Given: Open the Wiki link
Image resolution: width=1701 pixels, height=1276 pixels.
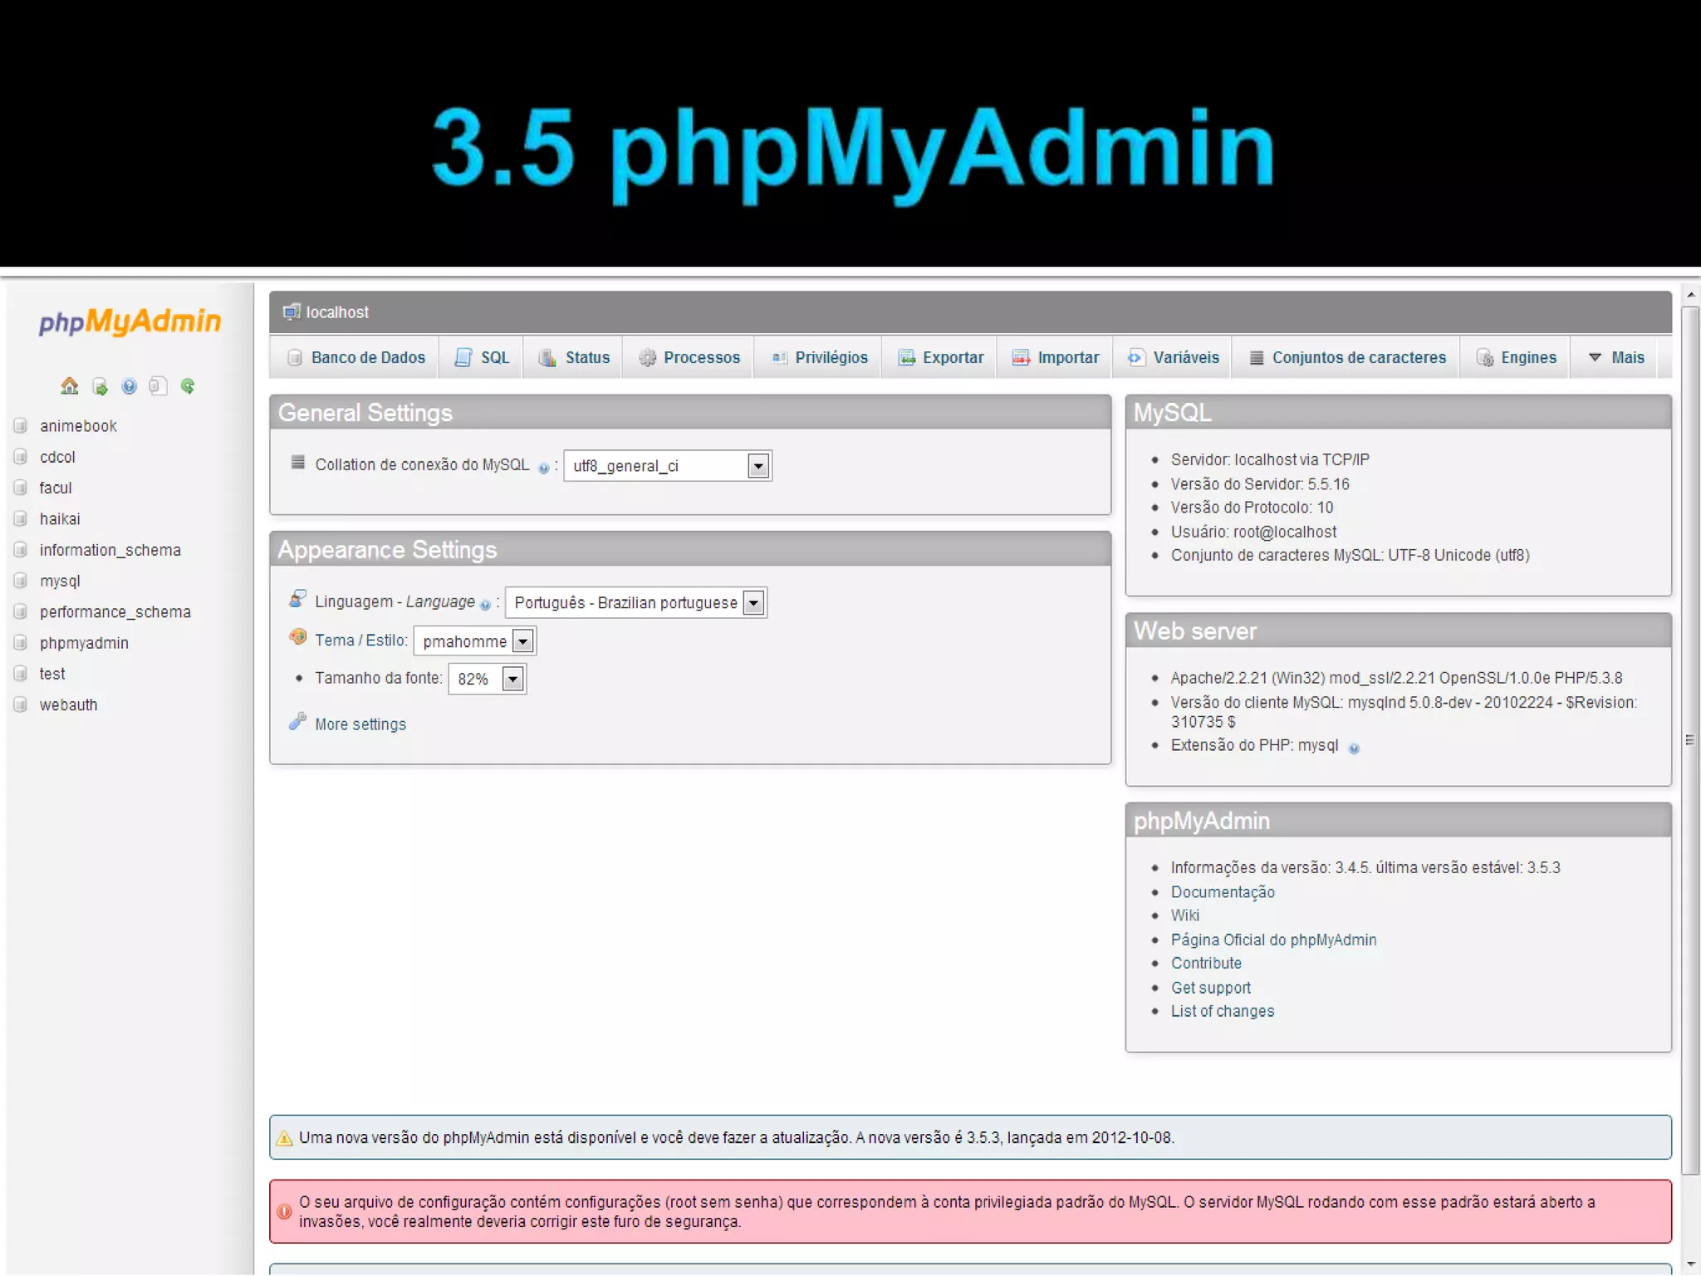Looking at the screenshot, I should coord(1185,915).
